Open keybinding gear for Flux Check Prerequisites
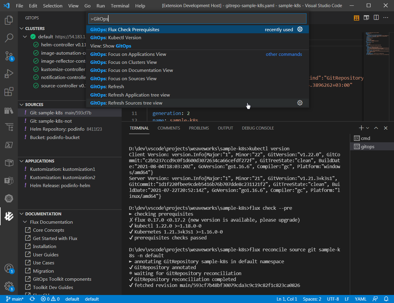 300,29
